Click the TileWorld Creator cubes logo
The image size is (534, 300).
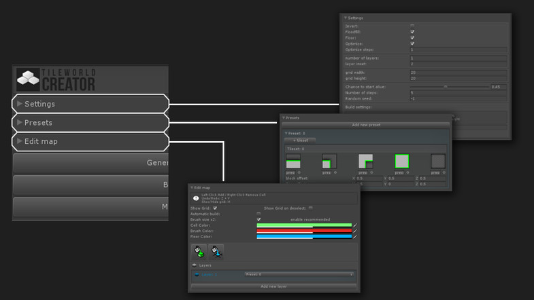(29, 79)
